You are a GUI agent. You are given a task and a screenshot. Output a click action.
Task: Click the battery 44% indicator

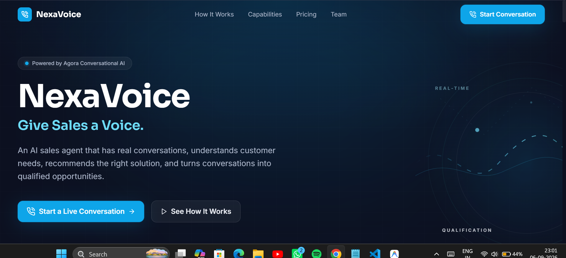[x=512, y=254]
